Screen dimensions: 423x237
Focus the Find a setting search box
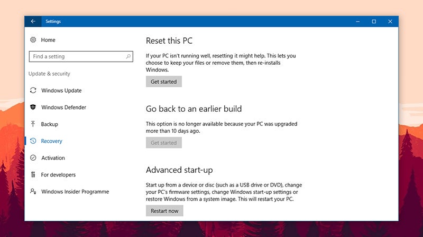(x=81, y=56)
